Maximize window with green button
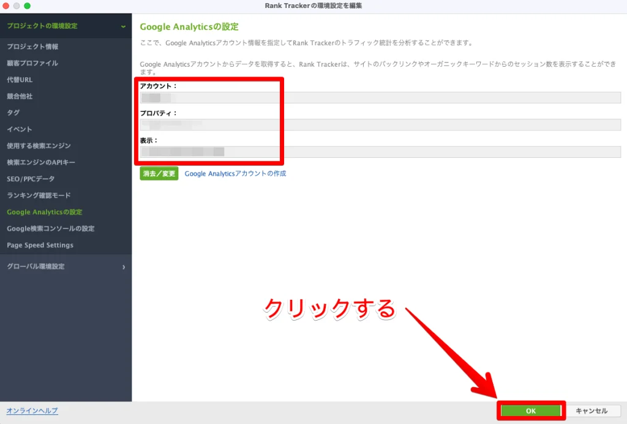Viewport: 627px width, 424px height. click(x=27, y=6)
